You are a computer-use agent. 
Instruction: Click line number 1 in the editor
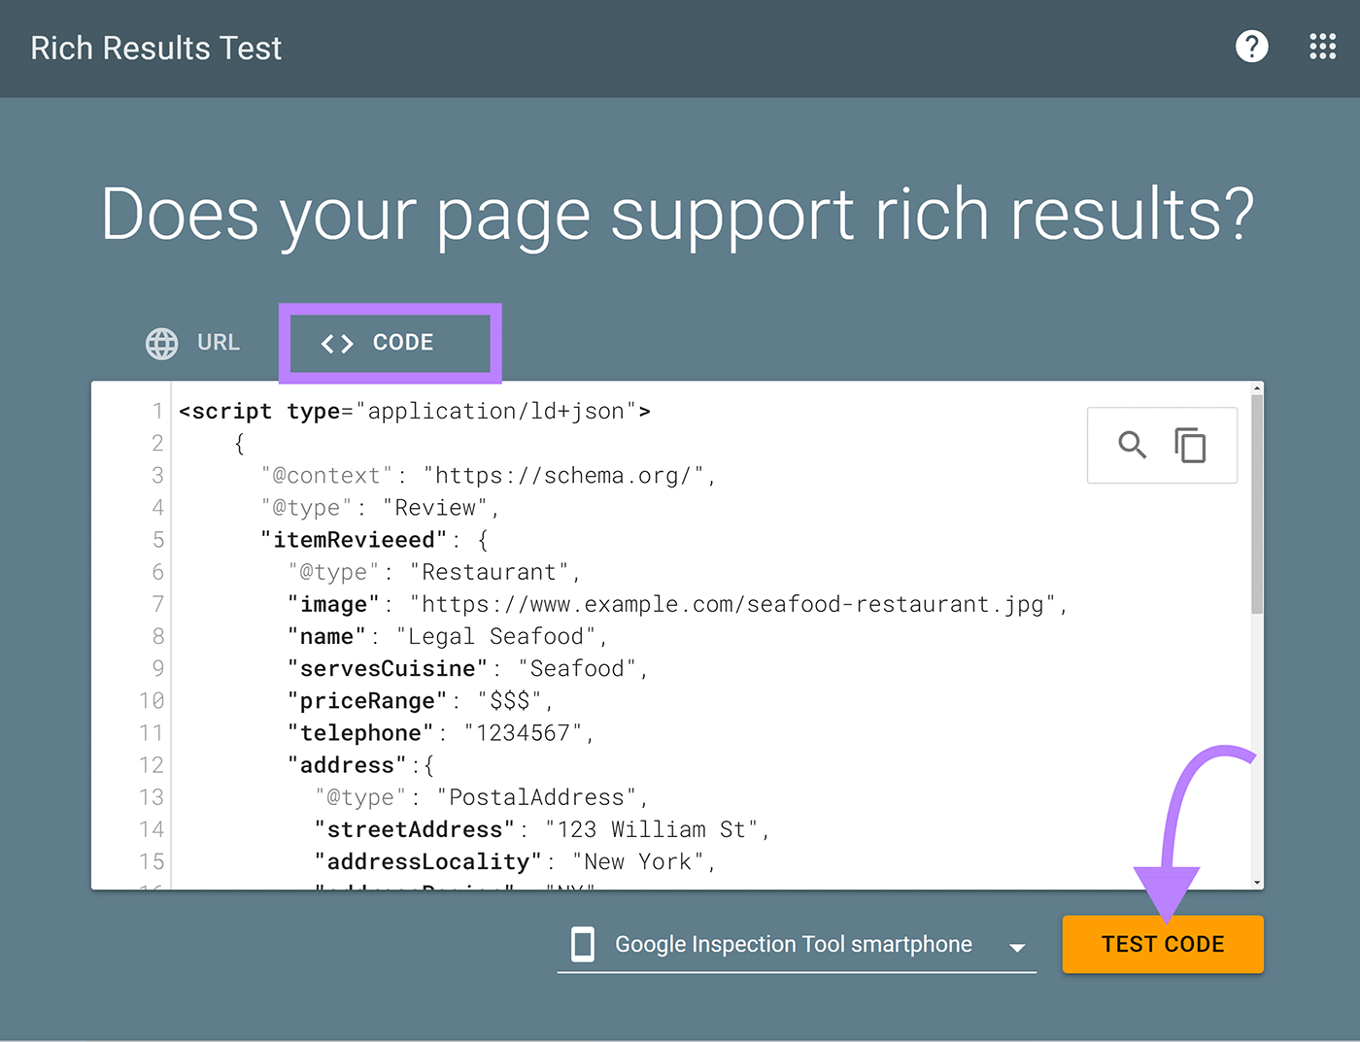point(157,411)
